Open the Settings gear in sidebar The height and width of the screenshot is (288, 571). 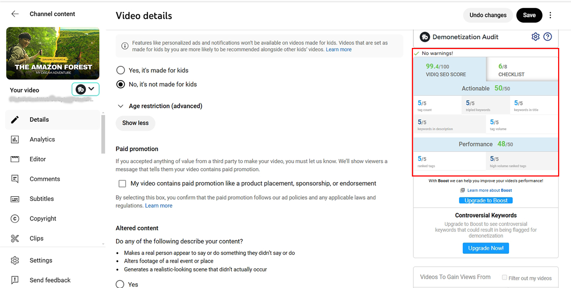[x=15, y=260]
